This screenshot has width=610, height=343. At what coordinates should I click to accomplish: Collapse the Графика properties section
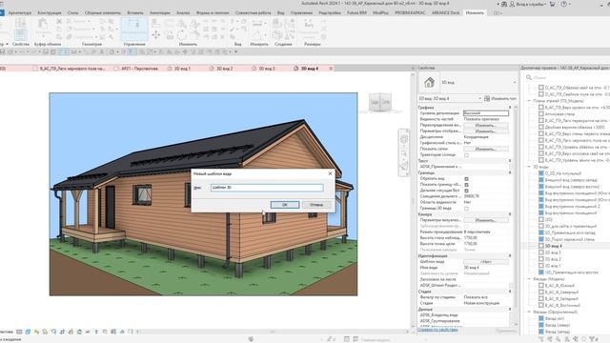point(510,107)
